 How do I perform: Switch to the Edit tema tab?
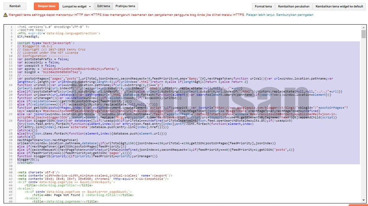[103, 6]
